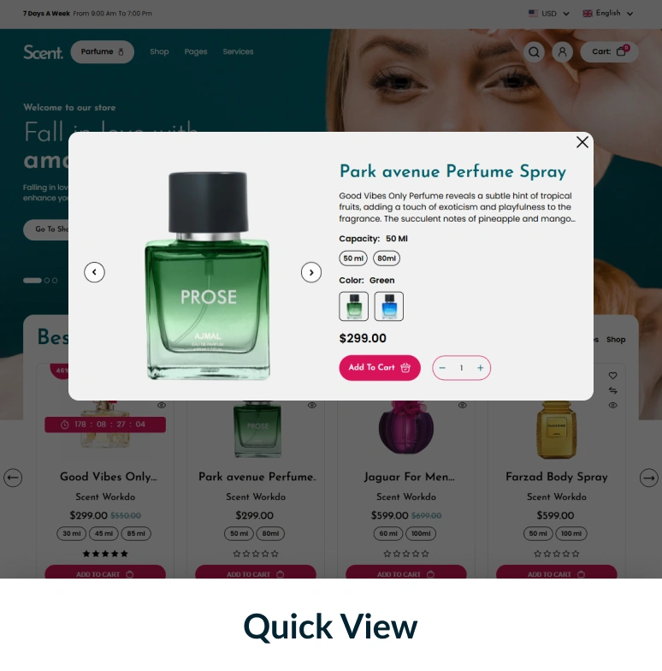Open the user account icon
The width and height of the screenshot is (662, 671).
[563, 52]
